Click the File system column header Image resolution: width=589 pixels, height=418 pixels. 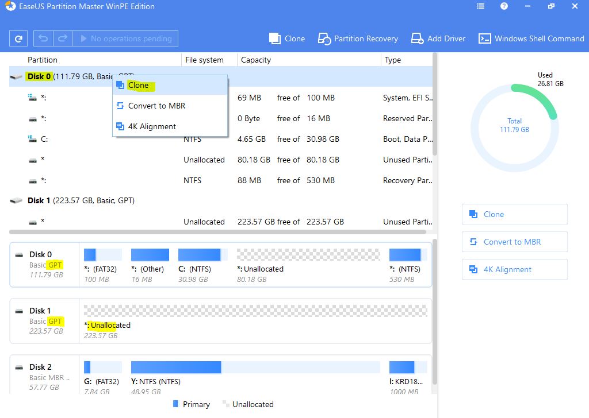(x=204, y=60)
